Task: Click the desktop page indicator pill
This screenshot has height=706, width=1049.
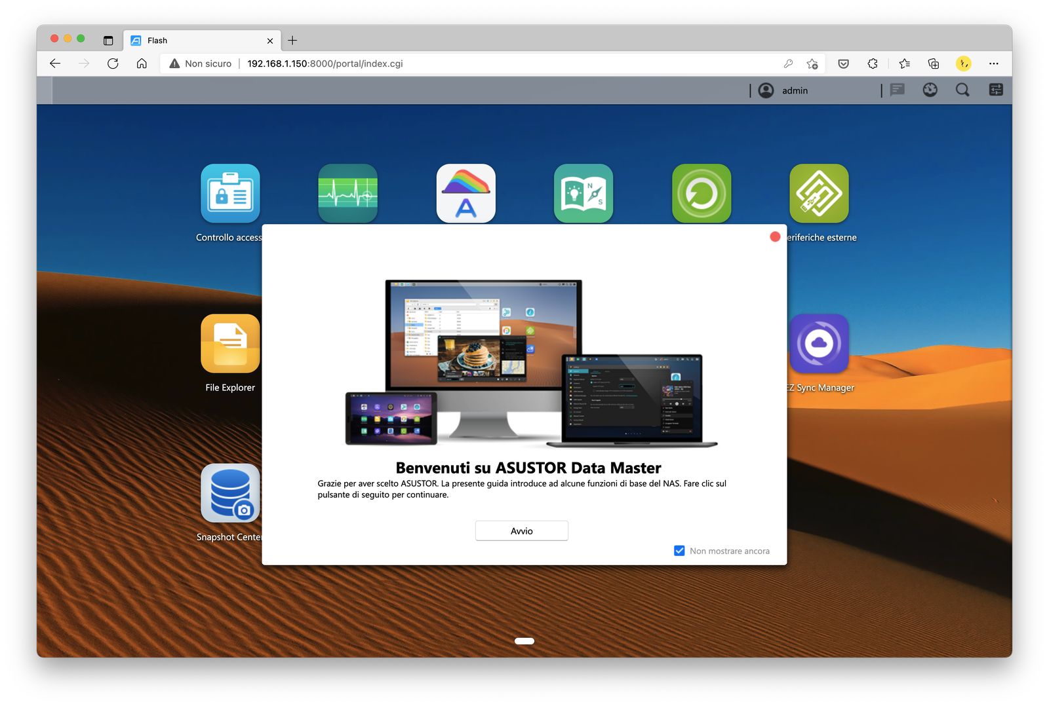Action: (x=524, y=641)
